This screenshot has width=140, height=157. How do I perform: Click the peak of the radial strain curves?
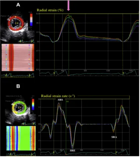click(x=68, y=16)
